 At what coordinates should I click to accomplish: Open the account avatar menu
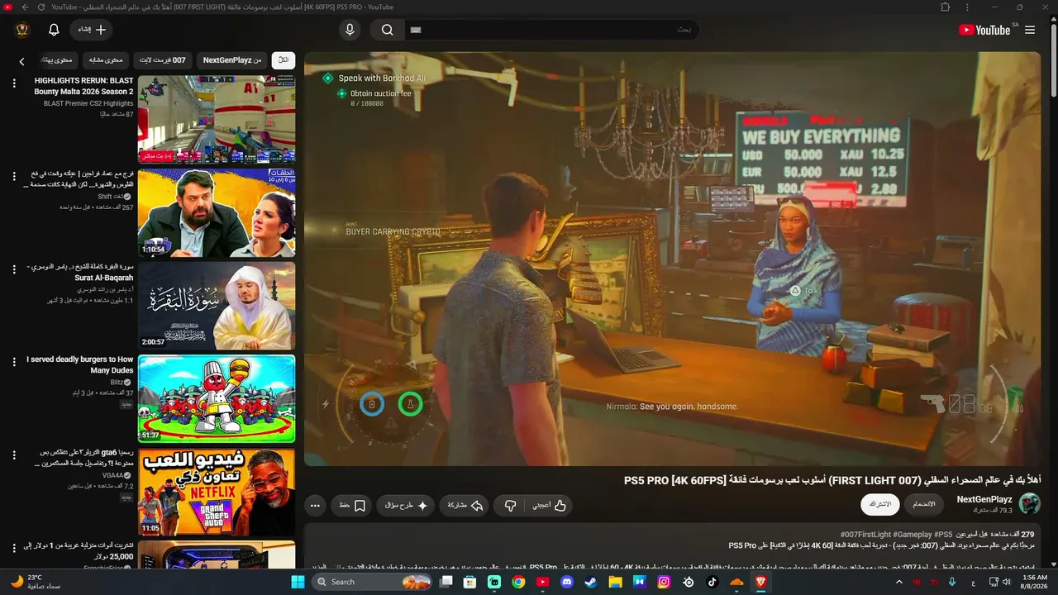tap(22, 30)
